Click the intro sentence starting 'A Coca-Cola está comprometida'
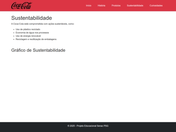This screenshot has width=176, height=132. pyautogui.click(x=43, y=24)
